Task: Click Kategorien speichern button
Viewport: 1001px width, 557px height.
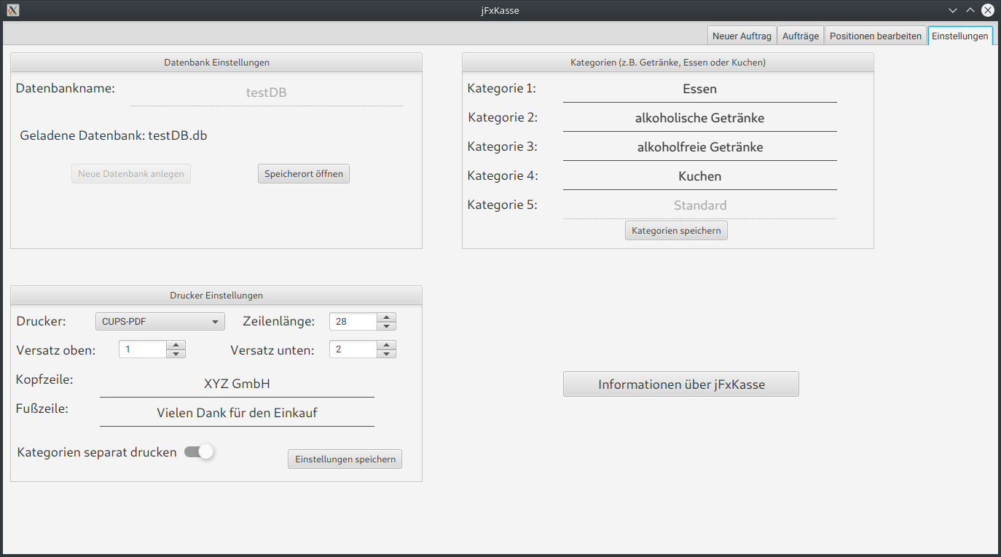Action: 675,231
